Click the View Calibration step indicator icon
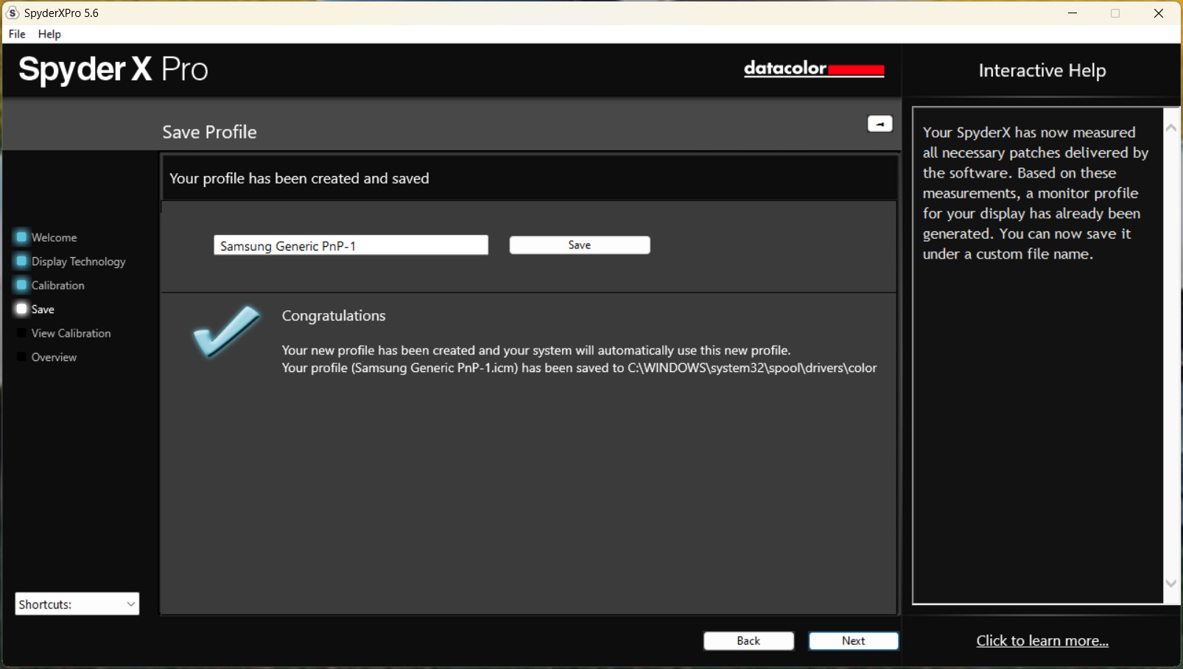Image resolution: width=1183 pixels, height=669 pixels. pyautogui.click(x=21, y=333)
